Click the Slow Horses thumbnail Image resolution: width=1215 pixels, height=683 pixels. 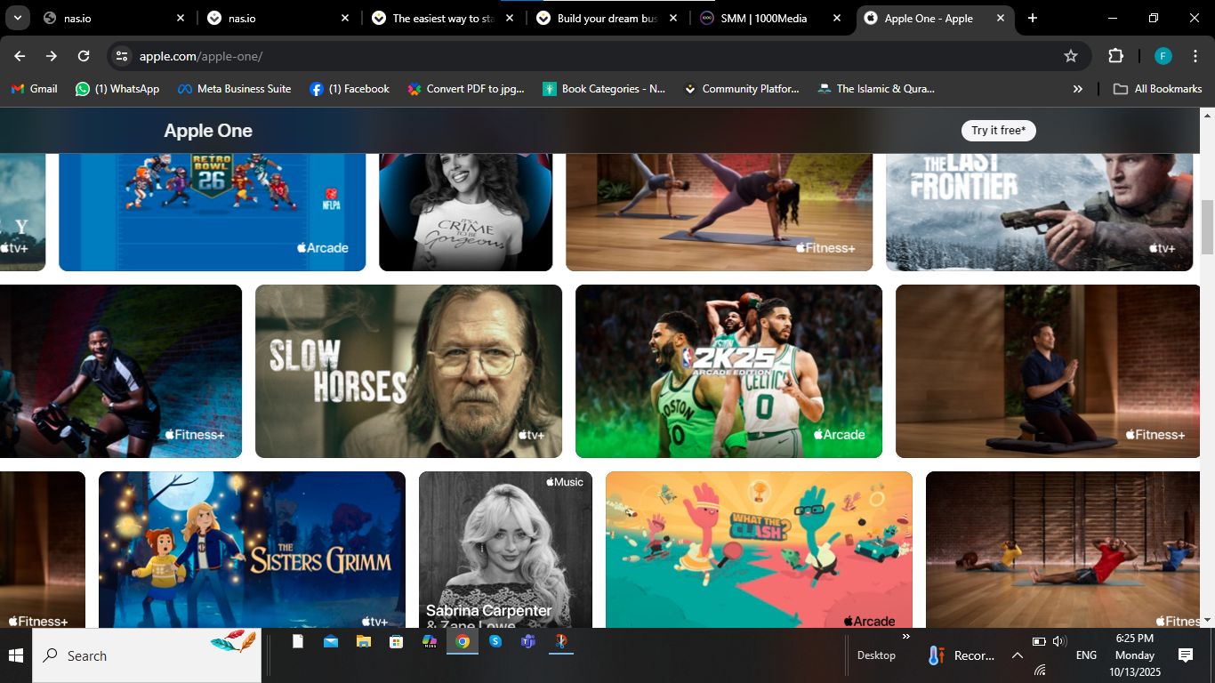point(408,371)
